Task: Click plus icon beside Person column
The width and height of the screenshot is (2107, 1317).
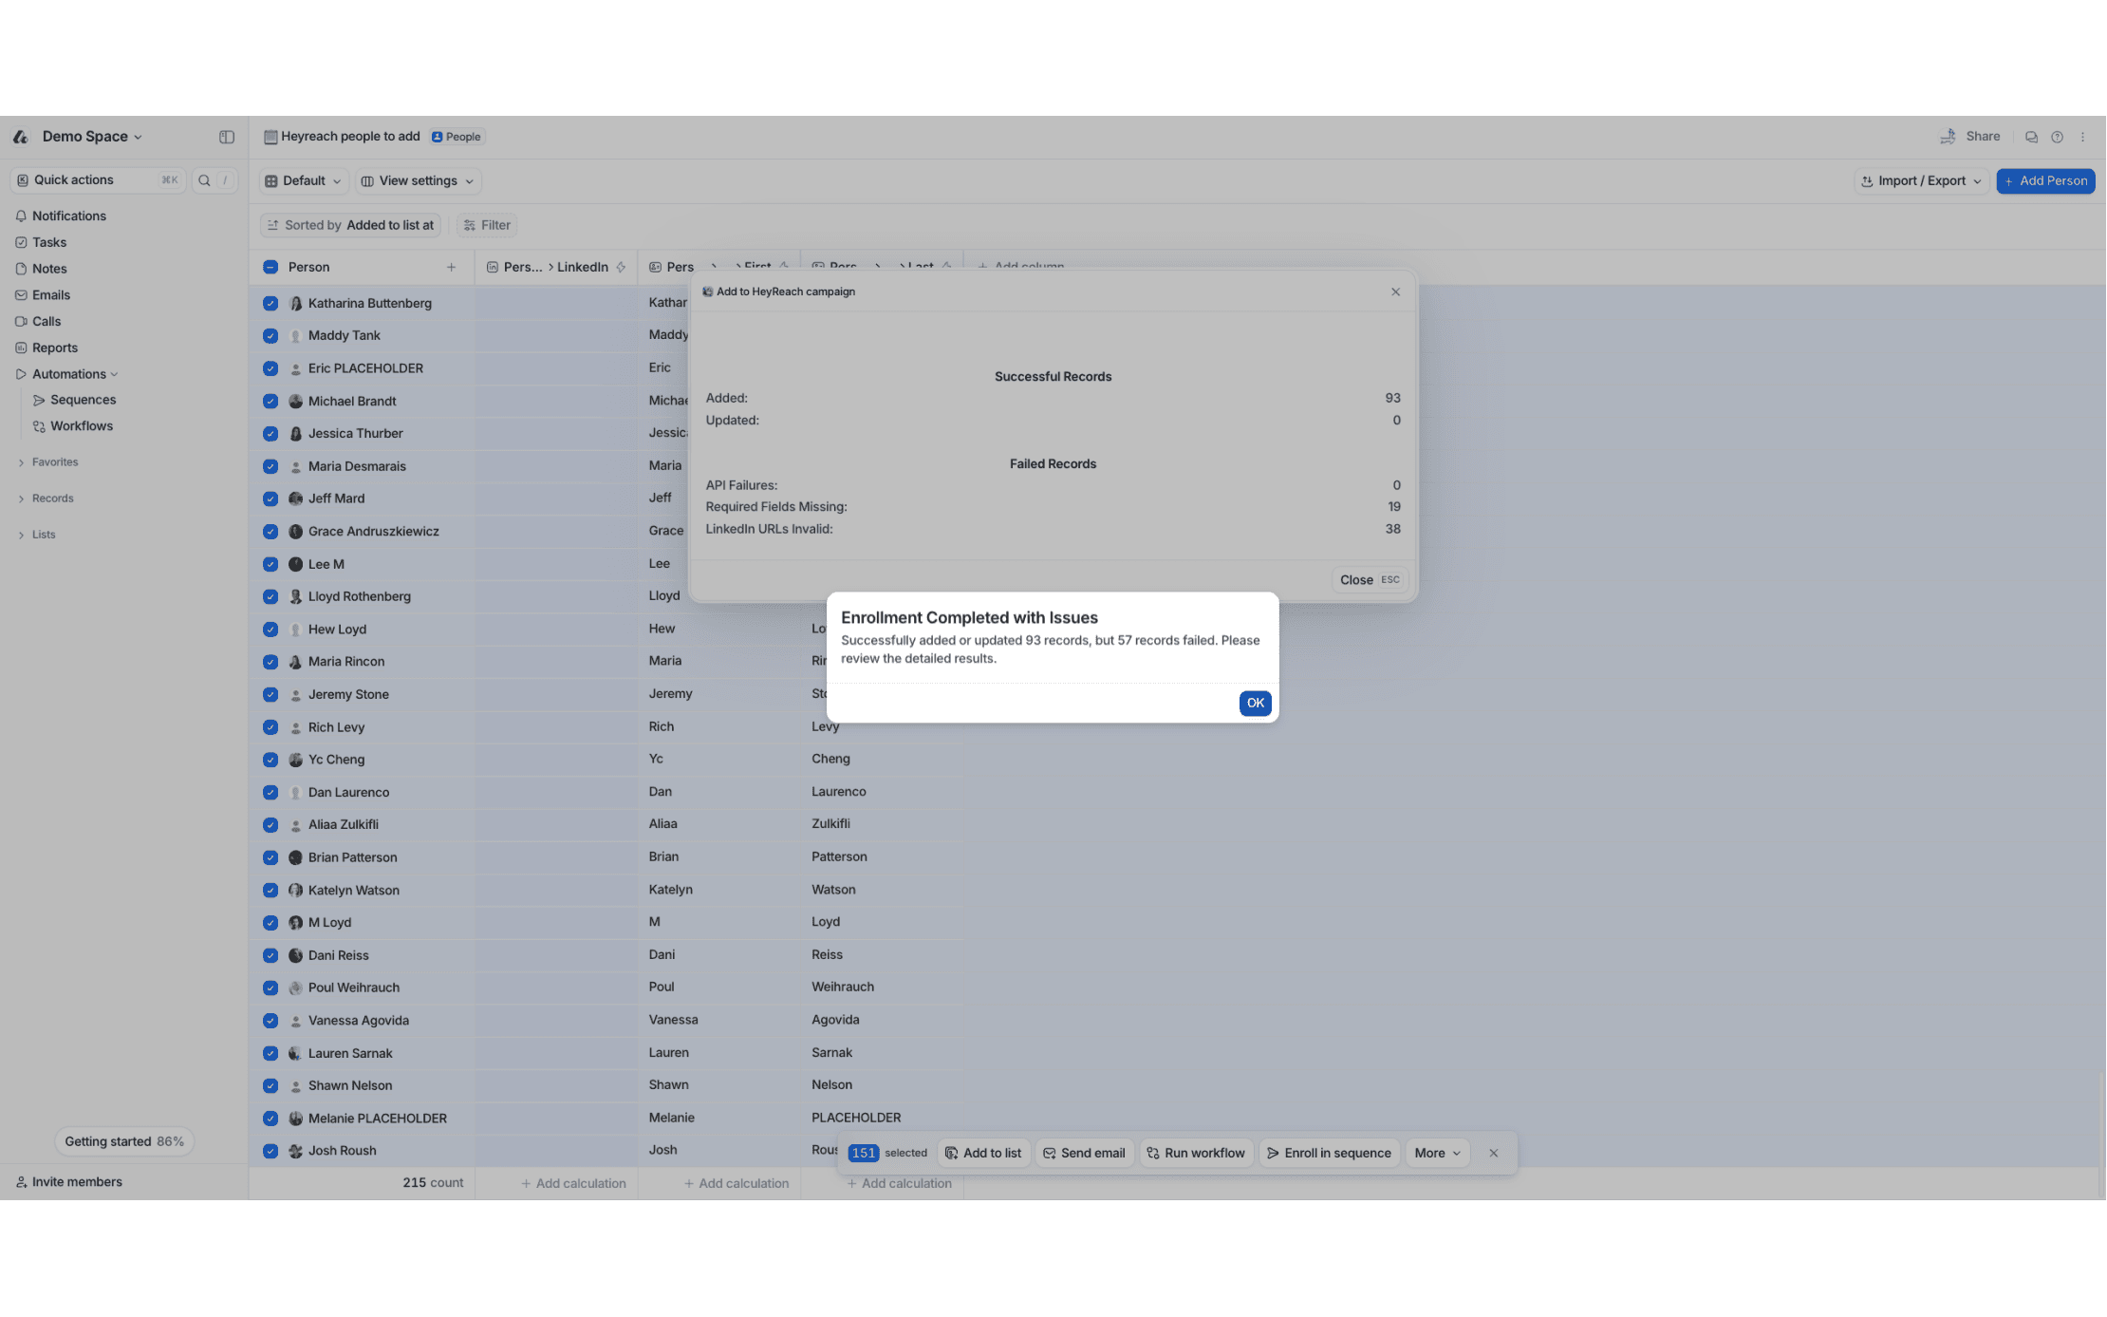Action: point(451,268)
